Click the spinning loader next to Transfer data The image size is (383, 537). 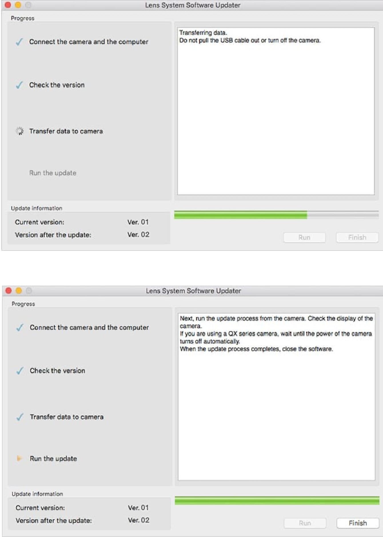(19, 131)
